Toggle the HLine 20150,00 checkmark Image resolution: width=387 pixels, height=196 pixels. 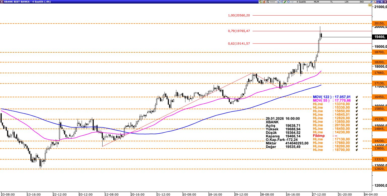[x=357, y=125]
